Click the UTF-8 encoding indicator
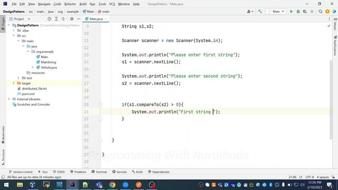 coord(309,177)
